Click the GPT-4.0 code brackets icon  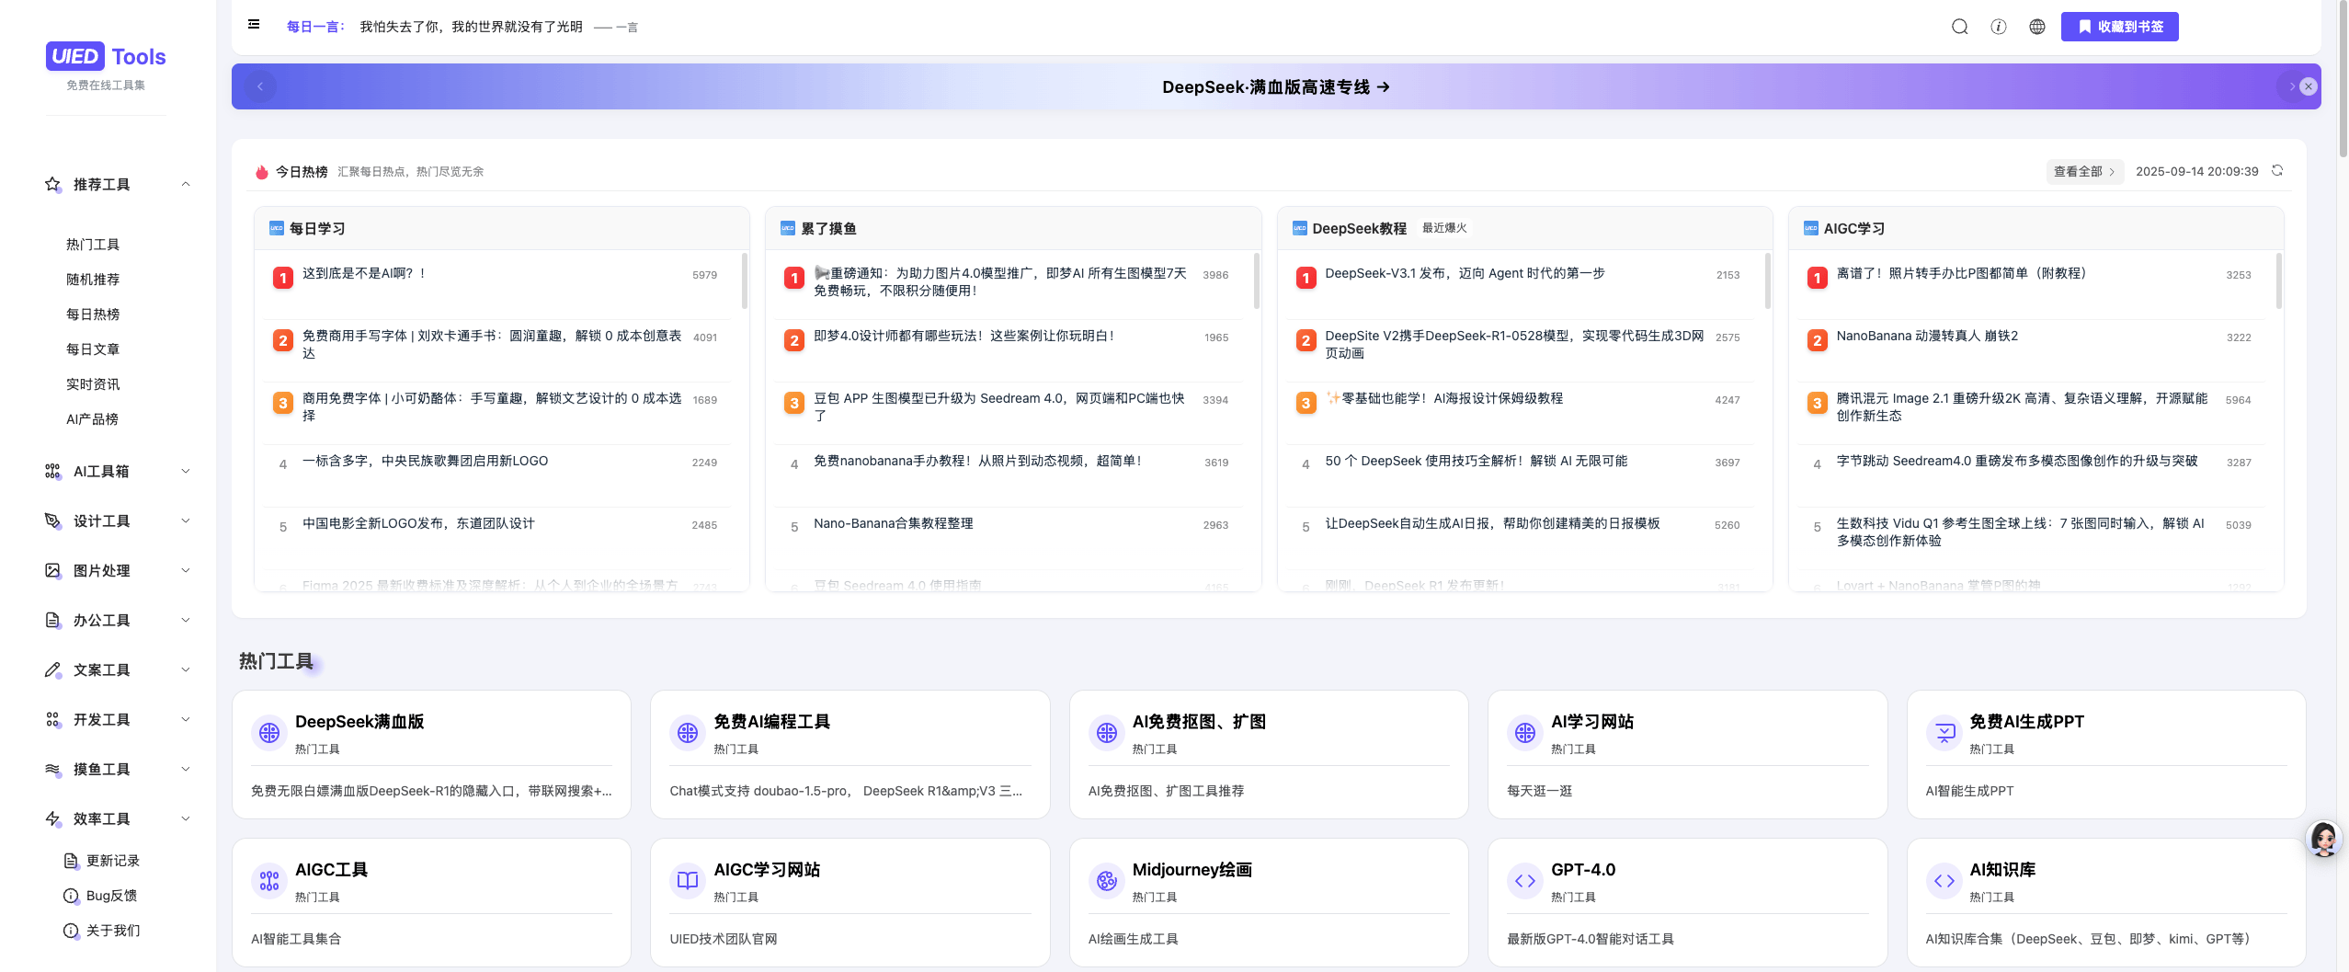click(1525, 881)
